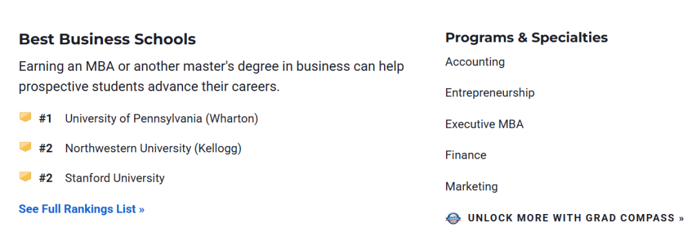Save Northwestern Kellogg using its bookmark icon
The image size is (696, 250).
pyautogui.click(x=25, y=147)
